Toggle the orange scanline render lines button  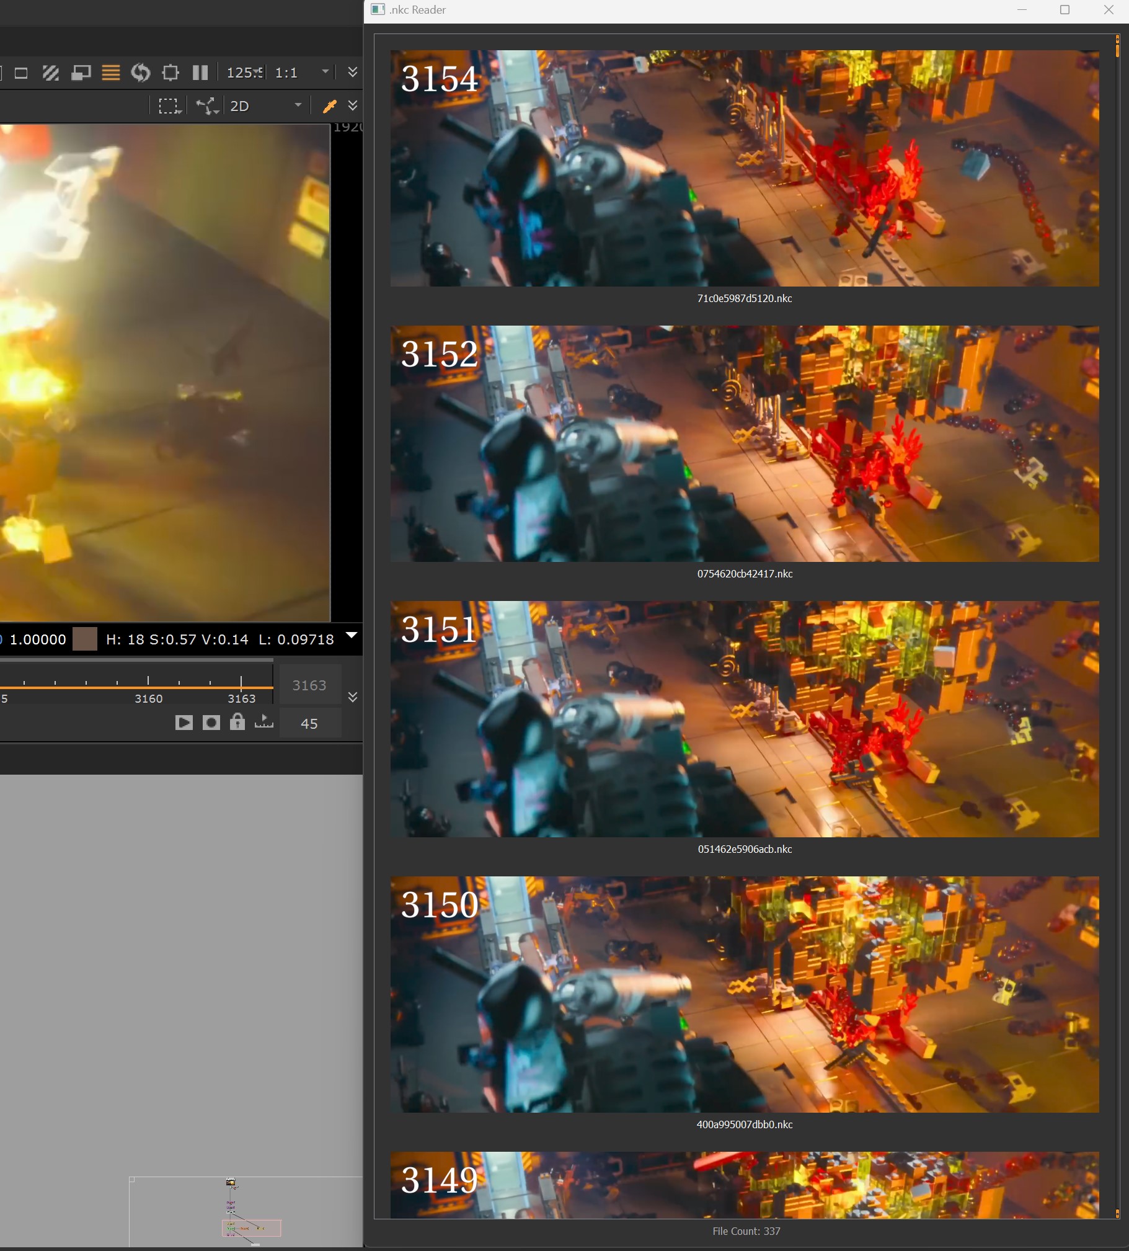tap(110, 73)
